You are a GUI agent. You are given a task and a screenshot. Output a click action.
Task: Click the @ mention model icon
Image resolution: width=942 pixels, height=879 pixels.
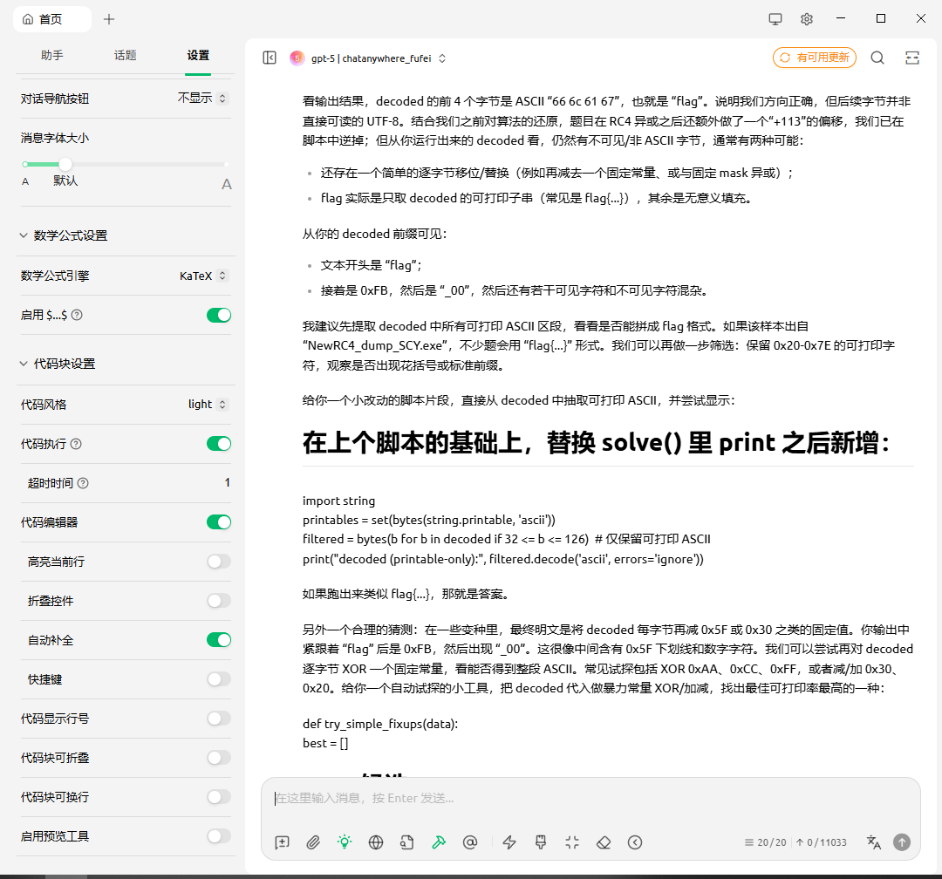coord(470,842)
